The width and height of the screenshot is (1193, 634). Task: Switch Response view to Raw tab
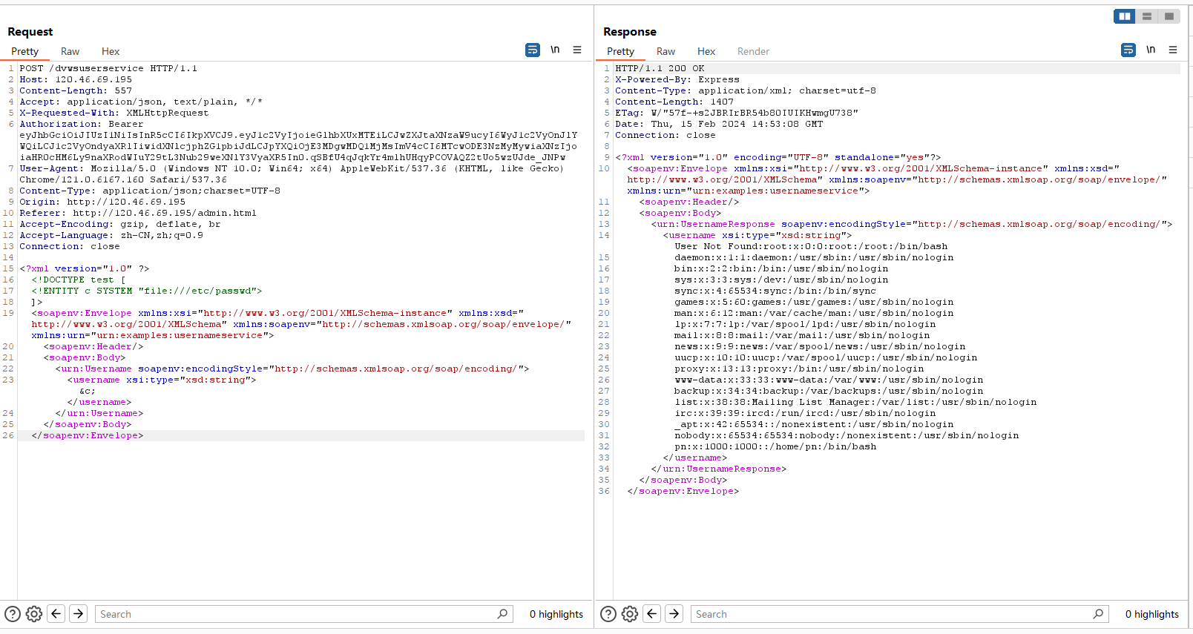[665, 51]
